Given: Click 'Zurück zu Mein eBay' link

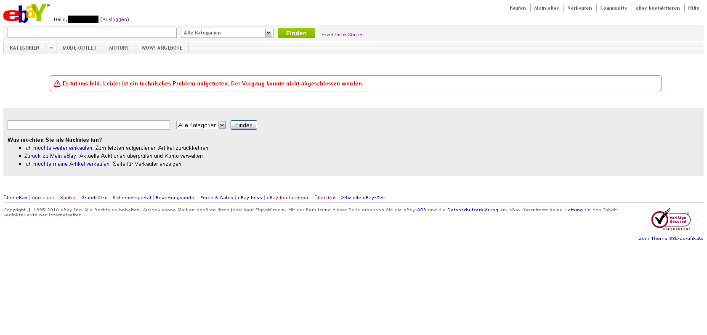Looking at the screenshot, I should pos(50,156).
